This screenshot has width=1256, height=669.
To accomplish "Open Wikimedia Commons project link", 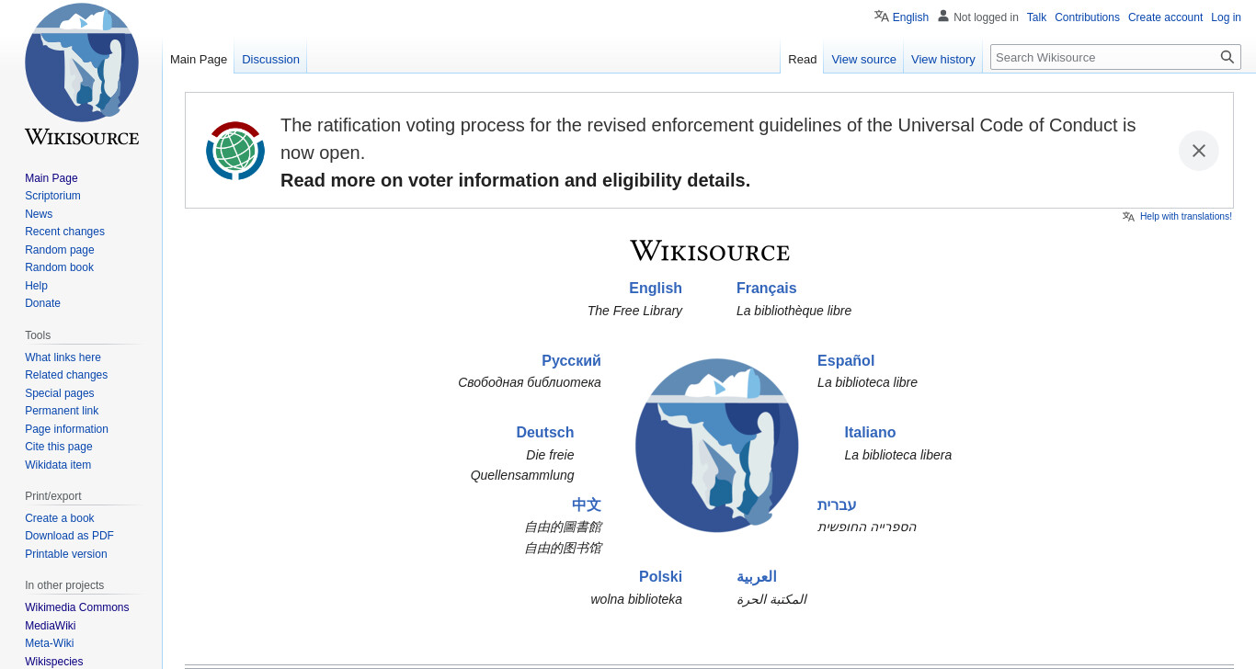I will [x=77, y=607].
